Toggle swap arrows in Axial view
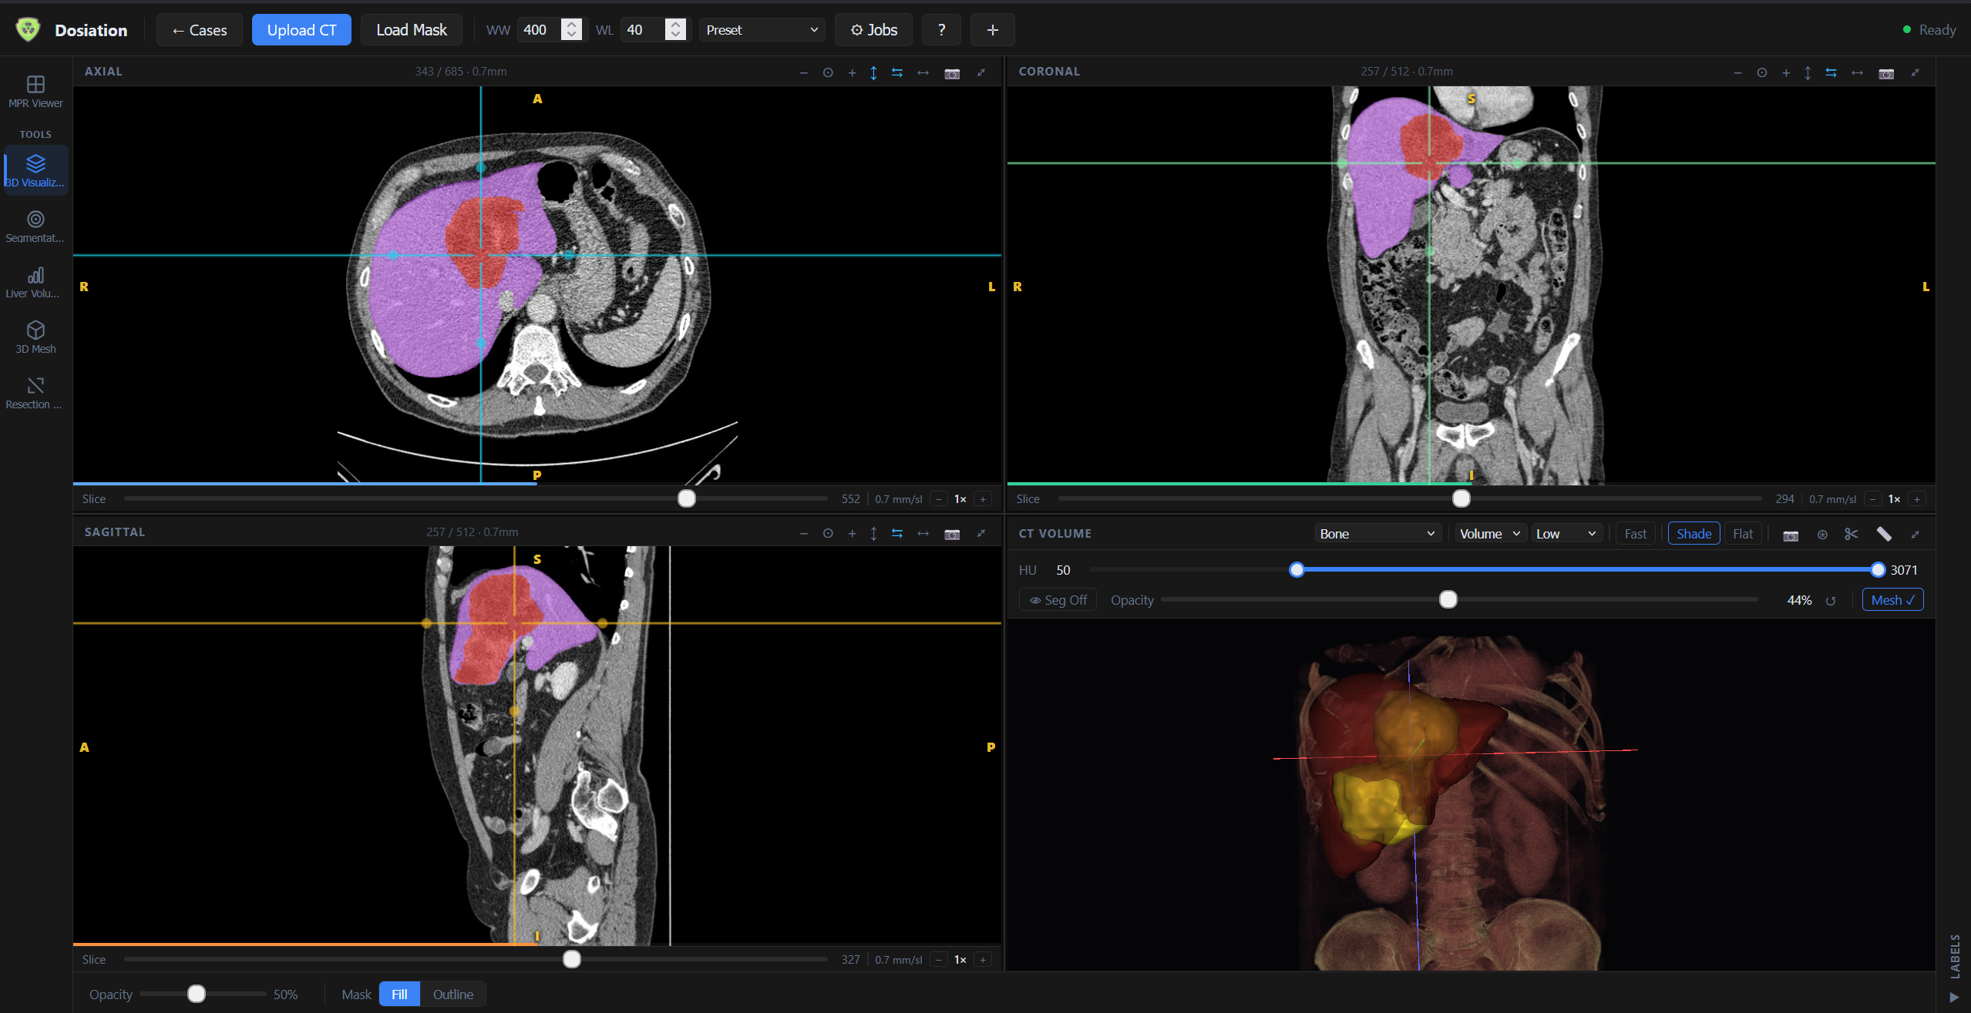The height and width of the screenshot is (1013, 1971). pos(897,72)
